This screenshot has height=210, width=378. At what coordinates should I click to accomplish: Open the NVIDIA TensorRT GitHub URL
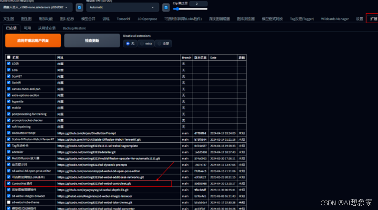point(99,139)
